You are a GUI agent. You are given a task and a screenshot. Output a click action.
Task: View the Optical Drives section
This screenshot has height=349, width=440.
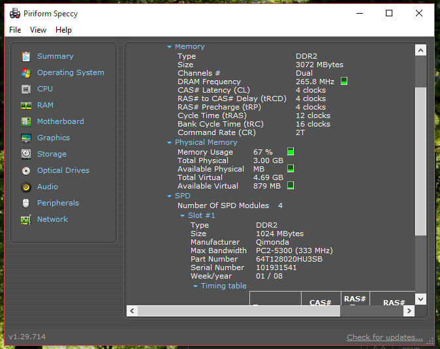pos(63,170)
